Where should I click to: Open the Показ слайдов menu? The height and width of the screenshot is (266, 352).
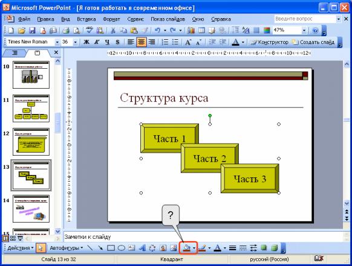(x=168, y=19)
